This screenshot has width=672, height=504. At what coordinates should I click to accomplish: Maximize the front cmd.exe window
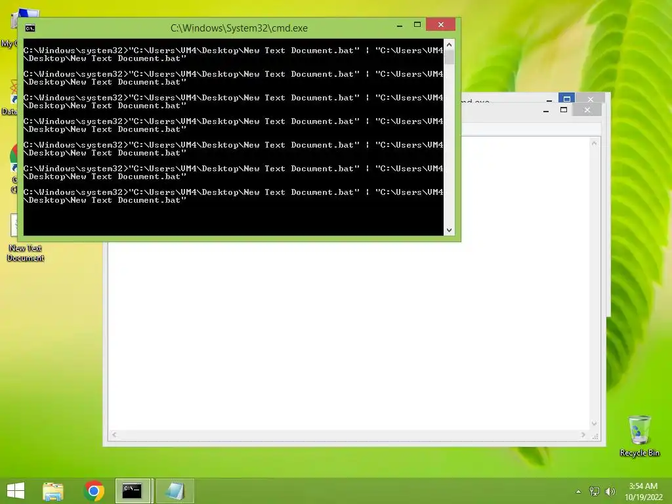(x=417, y=25)
